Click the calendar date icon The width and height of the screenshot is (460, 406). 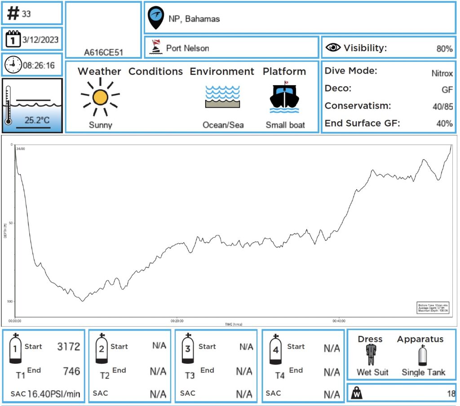coord(13,39)
